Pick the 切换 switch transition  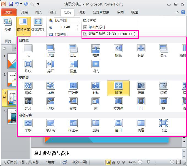[51, 104]
